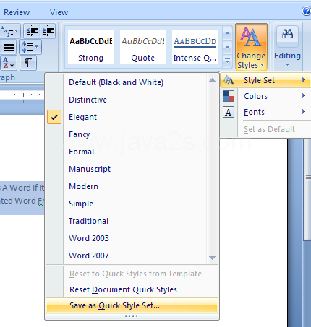Open the Multilevel List dropdown
Screen dimensions: 311x327
click(x=10, y=31)
